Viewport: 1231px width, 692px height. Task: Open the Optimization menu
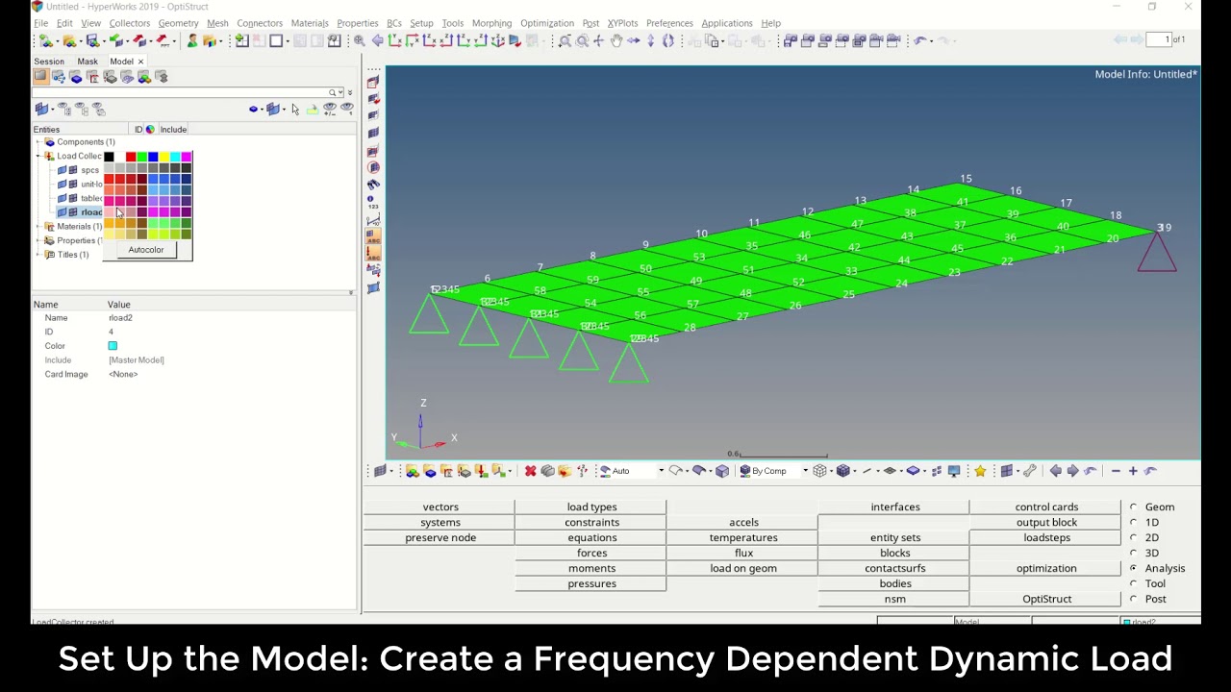pos(547,23)
